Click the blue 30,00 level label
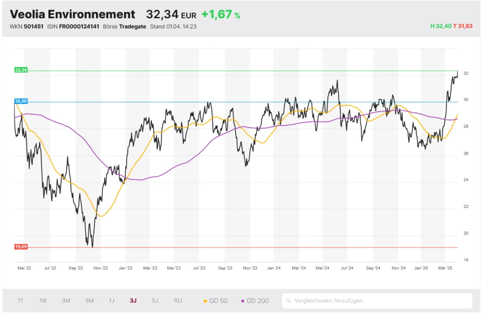This screenshot has height=314, width=483. pyautogui.click(x=21, y=101)
